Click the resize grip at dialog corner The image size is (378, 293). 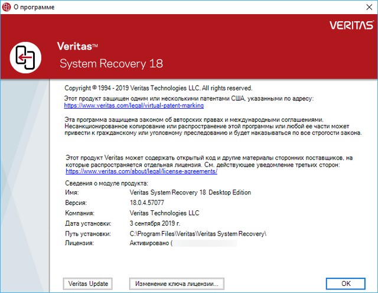click(373, 289)
